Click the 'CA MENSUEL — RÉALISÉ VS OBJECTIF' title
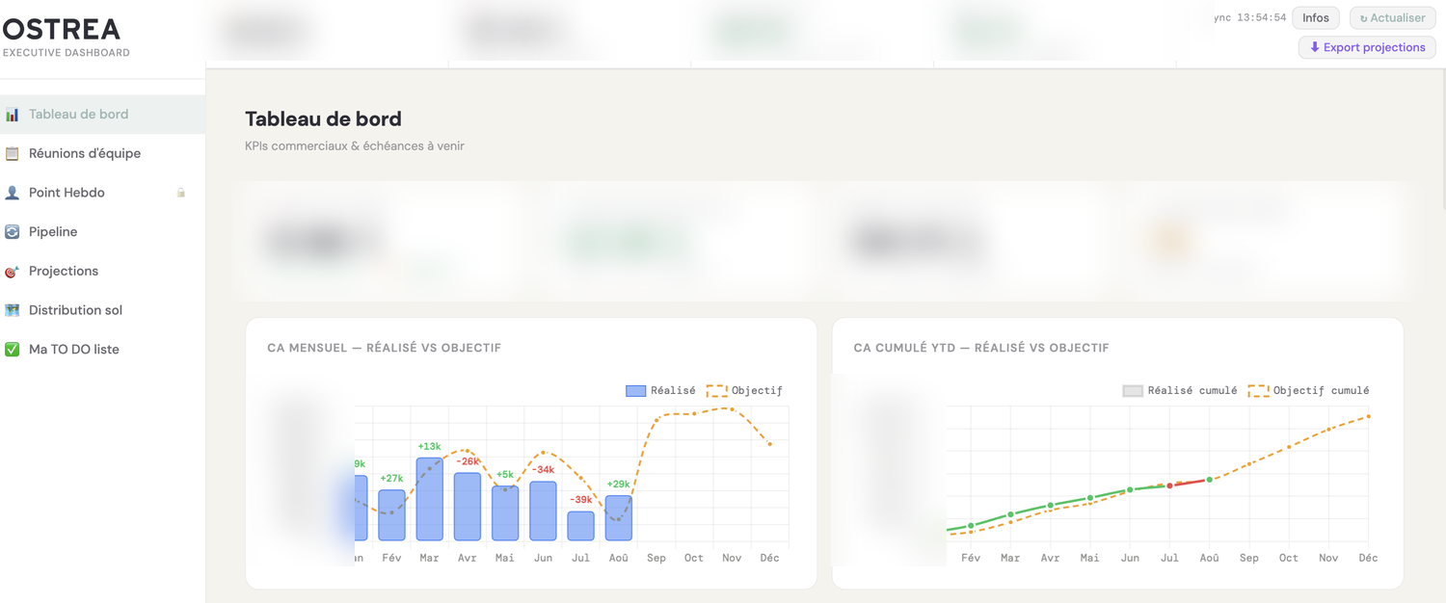This screenshot has width=1446, height=603. coord(384,348)
